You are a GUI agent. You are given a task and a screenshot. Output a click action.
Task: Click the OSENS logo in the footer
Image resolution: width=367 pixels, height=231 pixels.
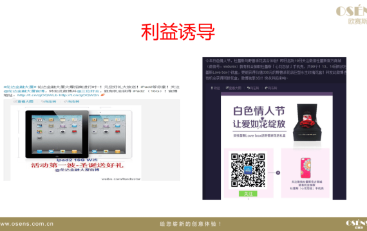[x=357, y=224]
